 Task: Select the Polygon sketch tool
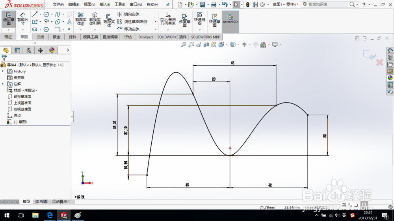click(46, 29)
